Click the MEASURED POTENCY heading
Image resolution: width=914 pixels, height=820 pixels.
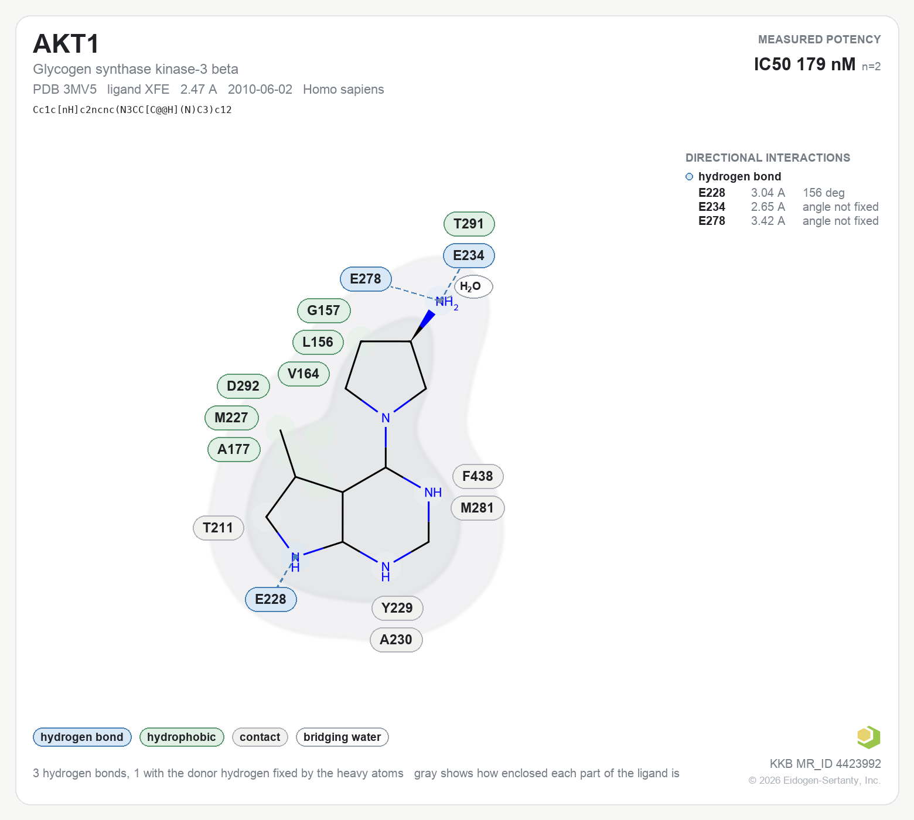820,39
